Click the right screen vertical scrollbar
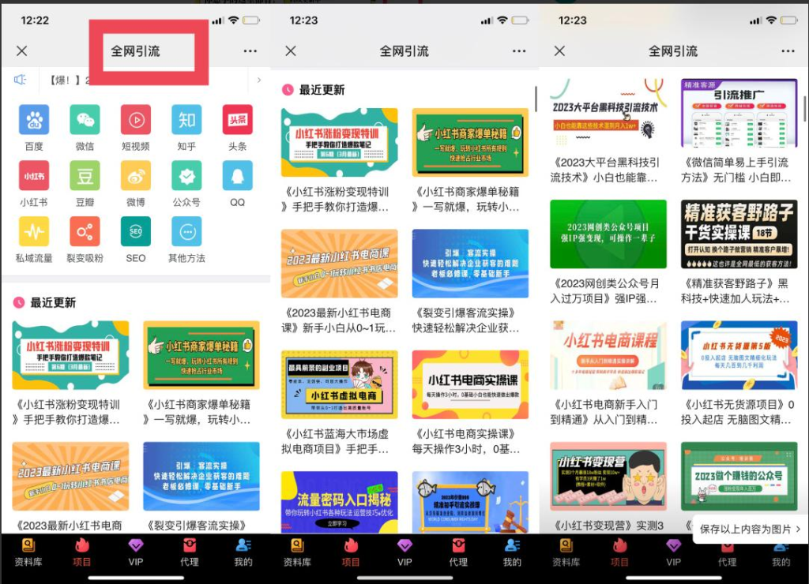Image resolution: width=809 pixels, height=584 pixels. [805, 108]
